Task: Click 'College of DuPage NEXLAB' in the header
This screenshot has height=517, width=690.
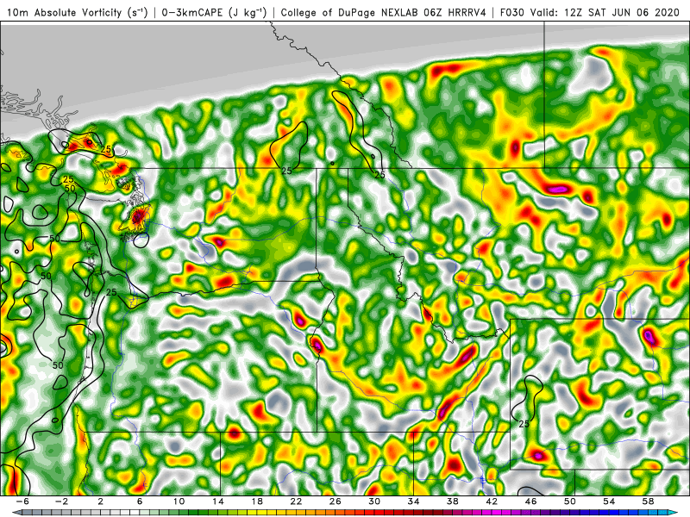Action: (350, 13)
